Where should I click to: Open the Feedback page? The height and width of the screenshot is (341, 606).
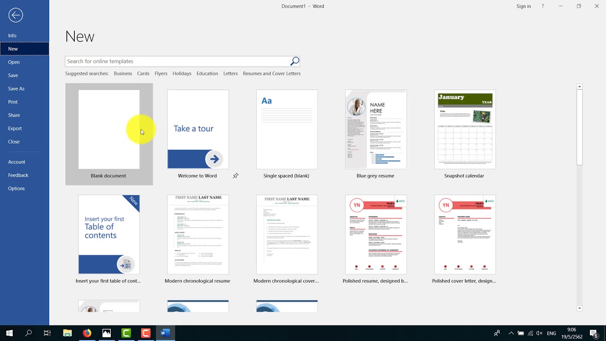pyautogui.click(x=25, y=175)
